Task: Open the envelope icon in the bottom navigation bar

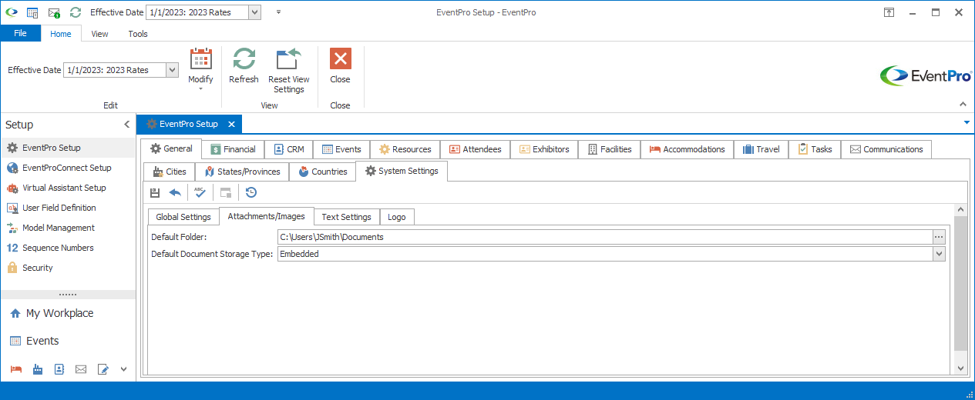Action: 81,370
